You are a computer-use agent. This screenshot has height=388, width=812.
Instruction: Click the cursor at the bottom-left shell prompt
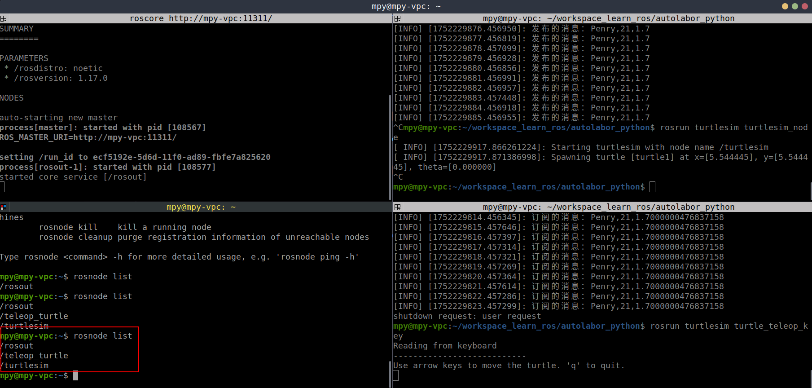pyautogui.click(x=76, y=375)
